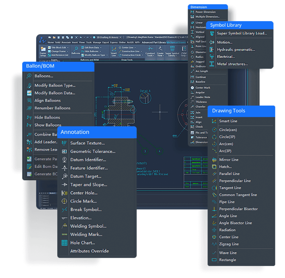
Task: Click the Hydraulic pneumatic symbol icon
Action: tap(212, 50)
